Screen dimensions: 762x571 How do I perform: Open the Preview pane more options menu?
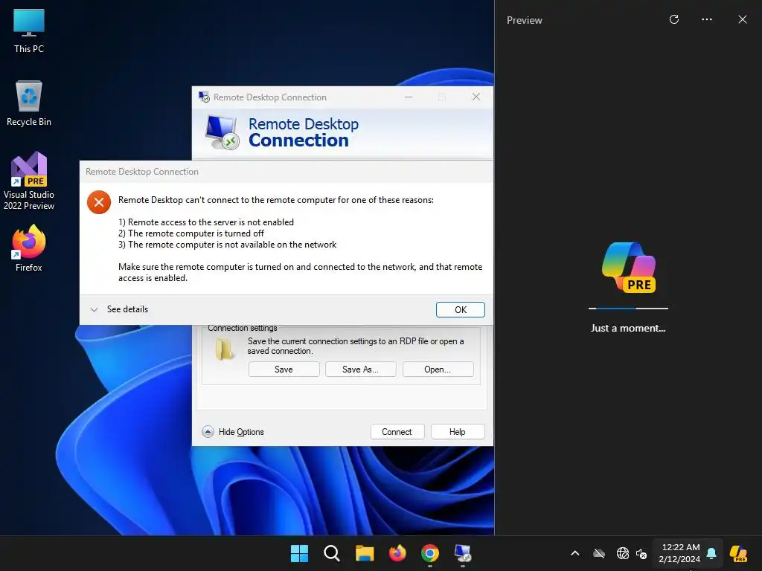tap(707, 19)
